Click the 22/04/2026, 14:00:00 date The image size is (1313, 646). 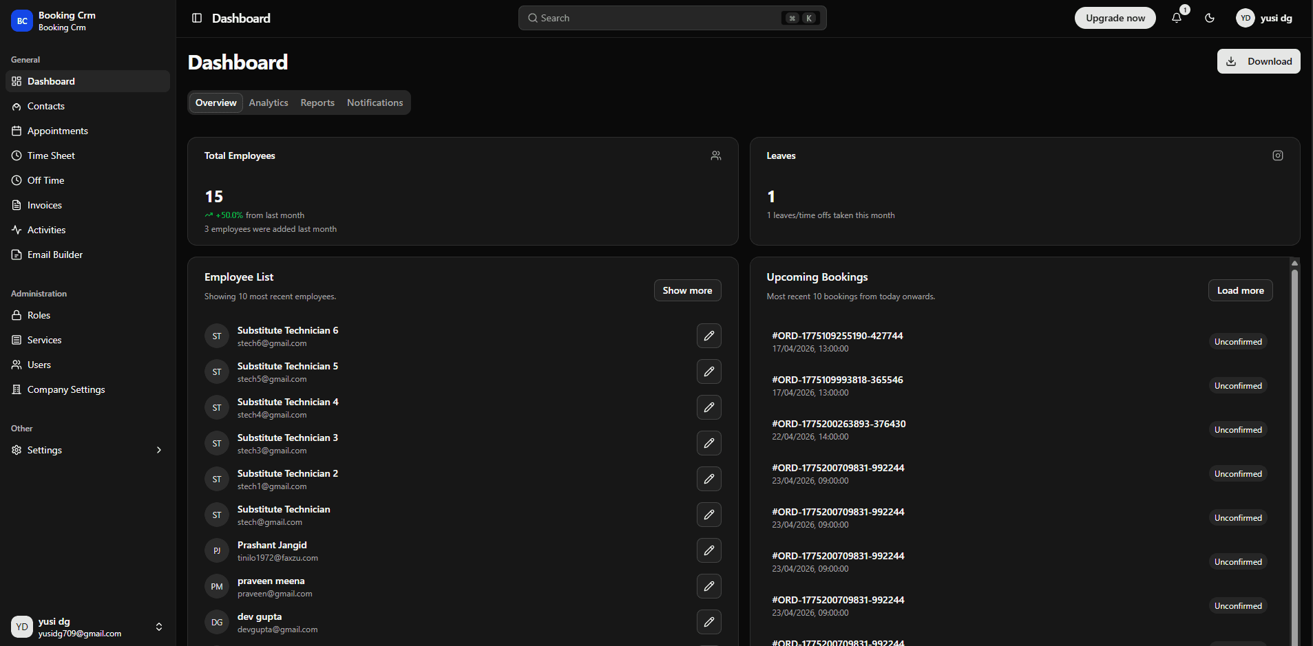point(810,437)
